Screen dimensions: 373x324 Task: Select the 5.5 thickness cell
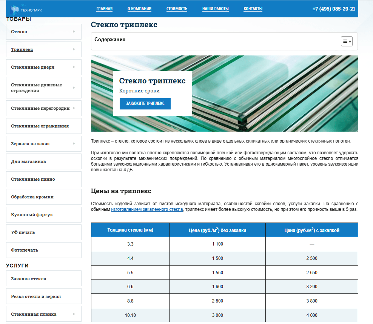[130, 272]
